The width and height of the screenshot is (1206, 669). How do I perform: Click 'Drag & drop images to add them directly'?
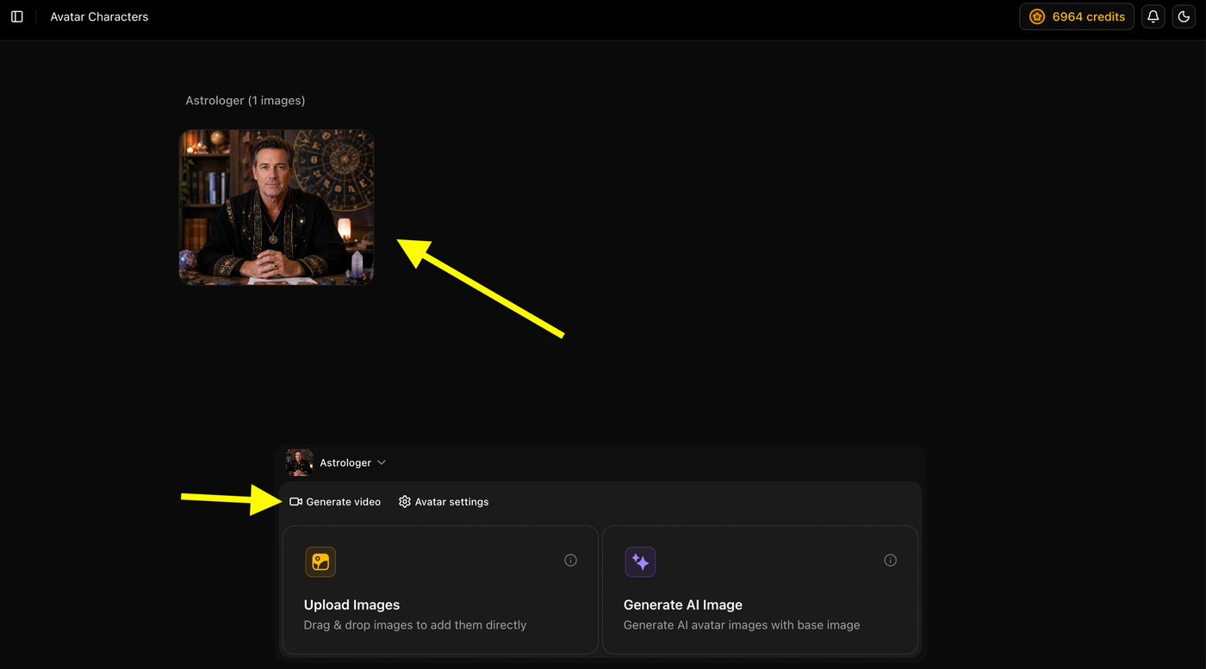(x=415, y=625)
